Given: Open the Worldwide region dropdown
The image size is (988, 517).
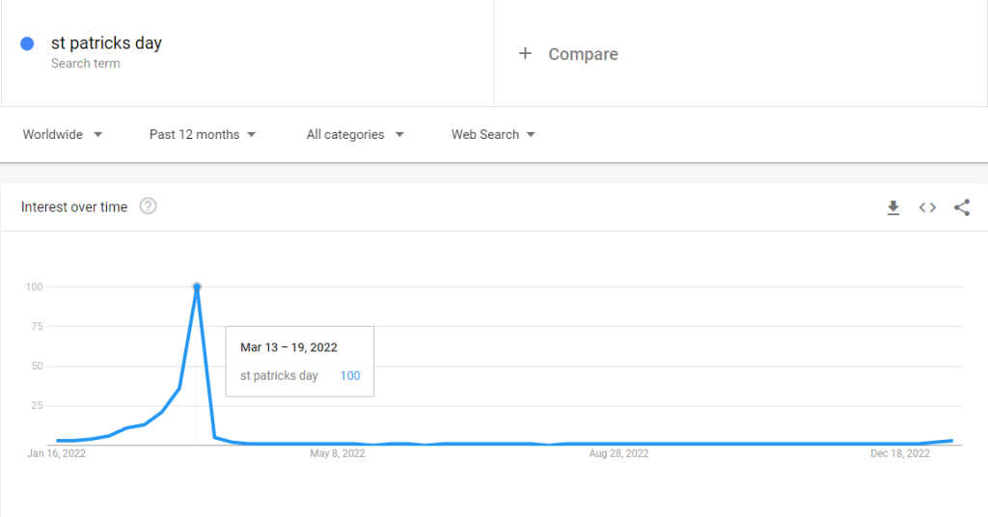Looking at the screenshot, I should pos(63,134).
